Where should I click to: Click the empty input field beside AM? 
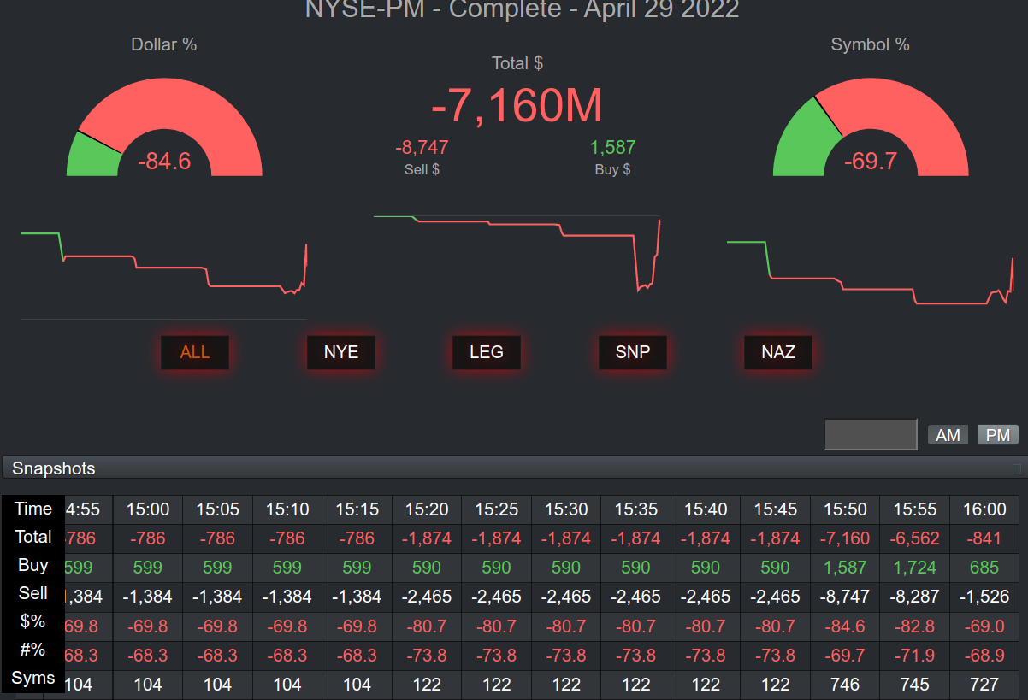(x=871, y=434)
